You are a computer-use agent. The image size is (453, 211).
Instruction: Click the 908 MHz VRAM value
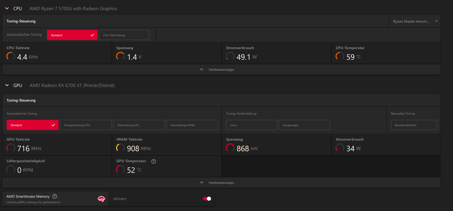139,148
